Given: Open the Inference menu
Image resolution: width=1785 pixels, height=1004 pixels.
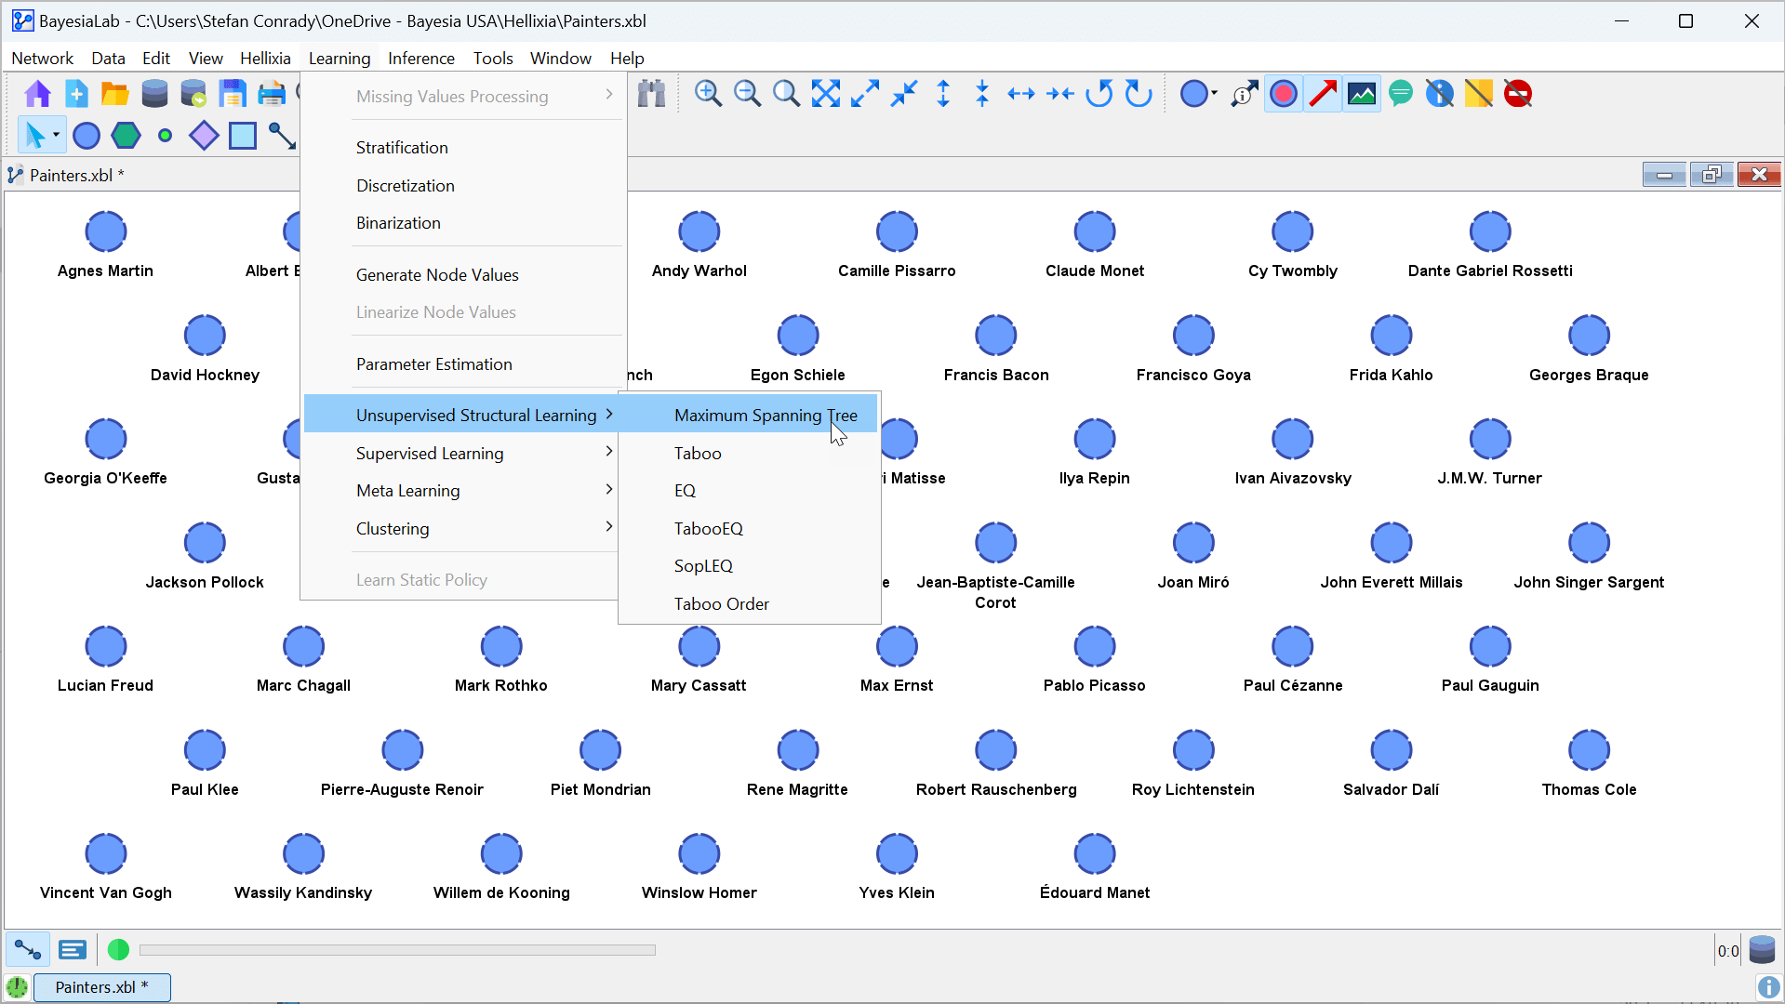Looking at the screenshot, I should [x=421, y=58].
